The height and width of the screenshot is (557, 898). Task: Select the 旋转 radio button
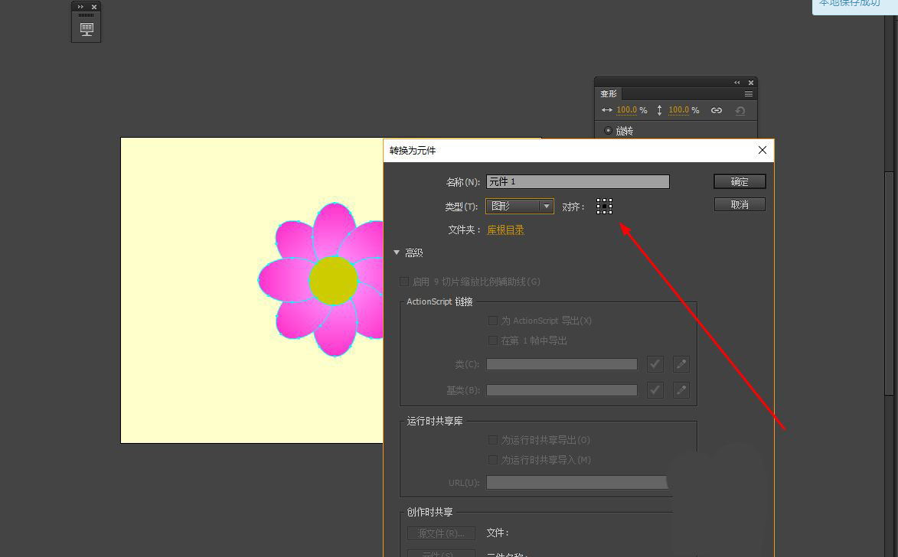coord(608,131)
